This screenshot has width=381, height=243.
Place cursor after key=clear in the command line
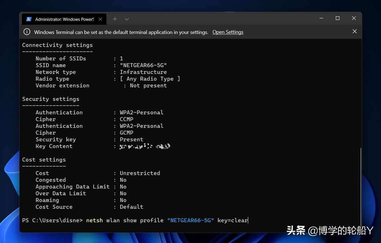(248, 220)
